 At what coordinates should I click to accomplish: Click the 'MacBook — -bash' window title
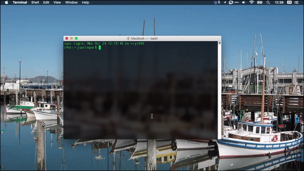coord(144,38)
